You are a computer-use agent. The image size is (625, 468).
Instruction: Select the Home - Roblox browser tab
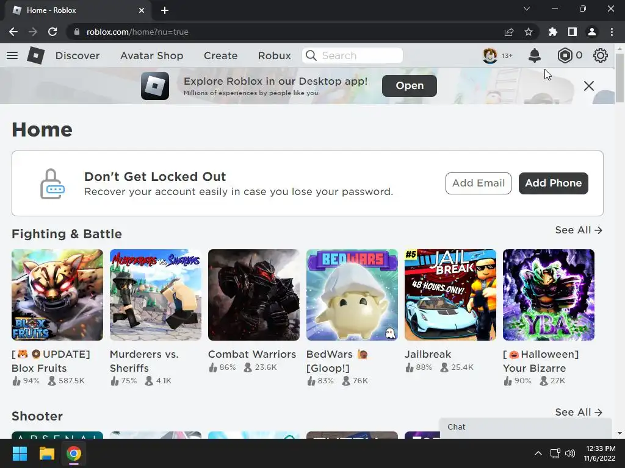[x=78, y=10]
